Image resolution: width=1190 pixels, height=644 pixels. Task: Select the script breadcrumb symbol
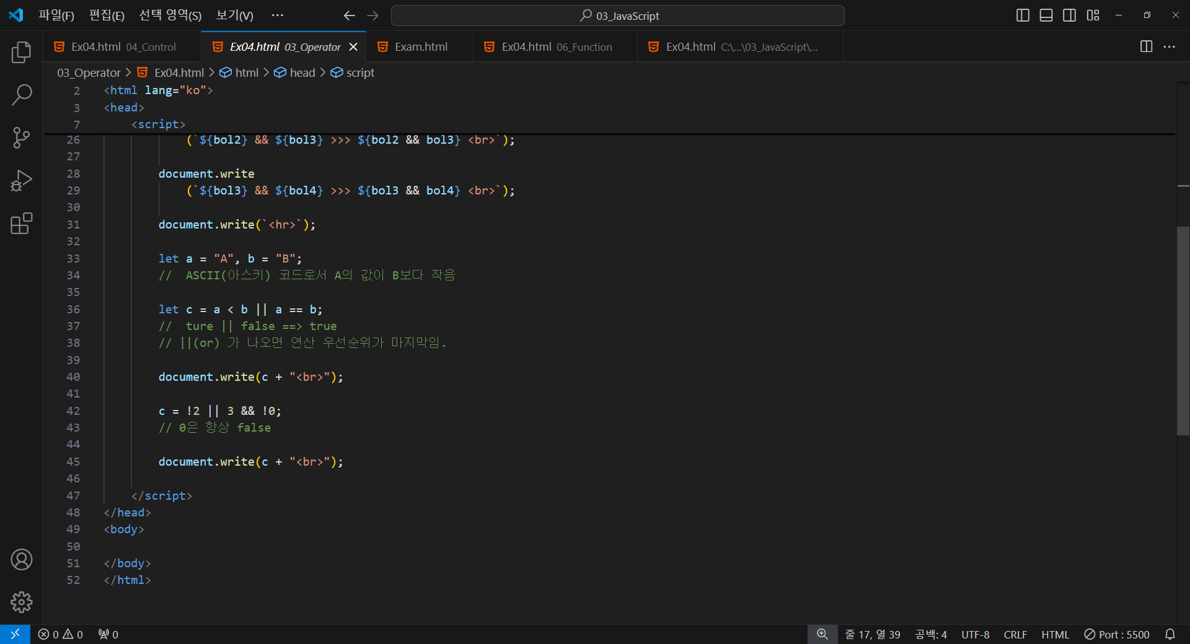[353, 72]
